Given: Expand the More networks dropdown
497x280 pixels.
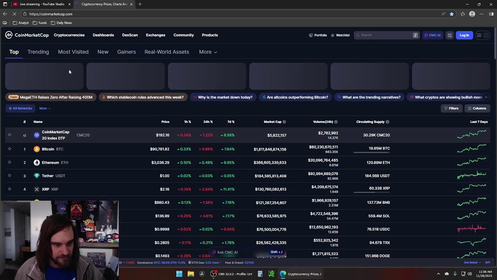Looking at the screenshot, I should [45, 108].
